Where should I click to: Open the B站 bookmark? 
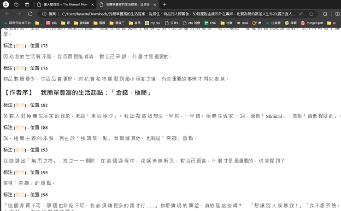[51, 23]
